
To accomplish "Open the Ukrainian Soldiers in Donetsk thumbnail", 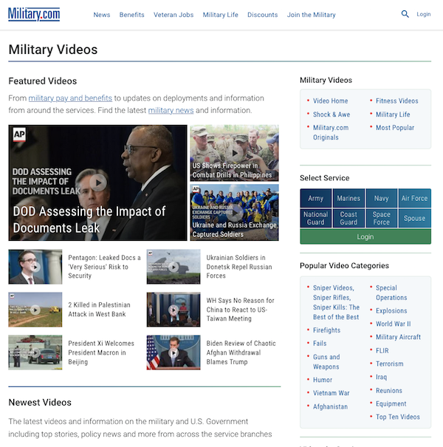I will pos(174,267).
